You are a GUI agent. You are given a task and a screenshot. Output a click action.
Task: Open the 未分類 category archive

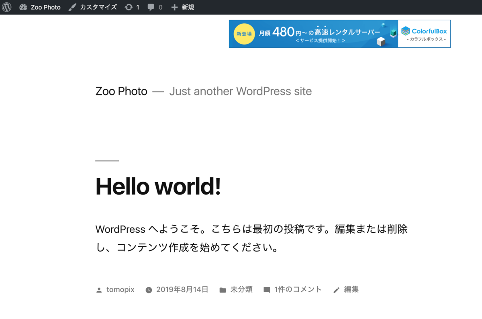(241, 289)
